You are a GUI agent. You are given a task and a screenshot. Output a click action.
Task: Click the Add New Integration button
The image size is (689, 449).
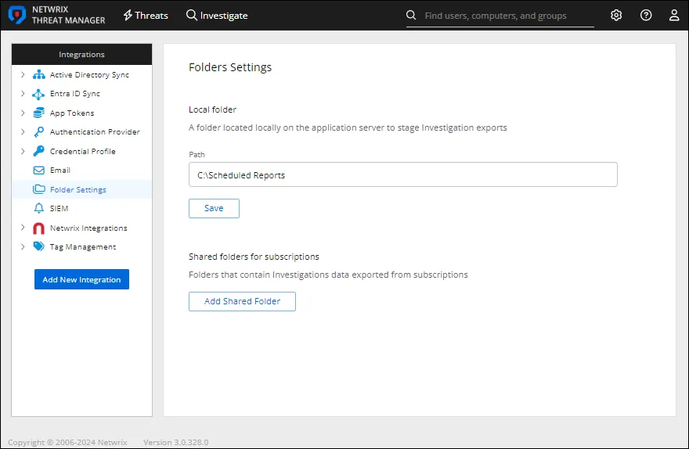point(81,279)
